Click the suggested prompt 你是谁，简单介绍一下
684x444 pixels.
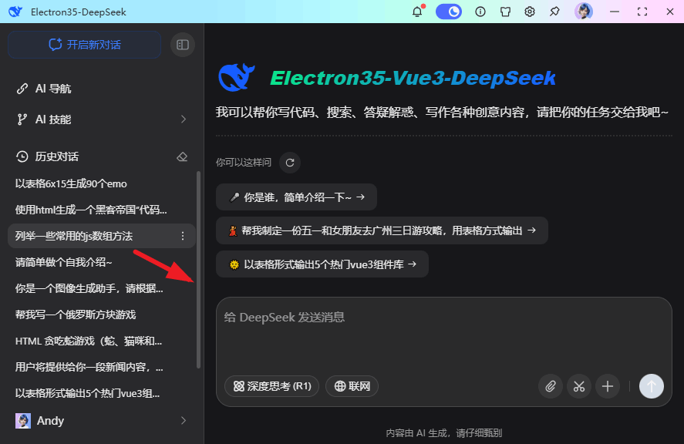tap(297, 197)
